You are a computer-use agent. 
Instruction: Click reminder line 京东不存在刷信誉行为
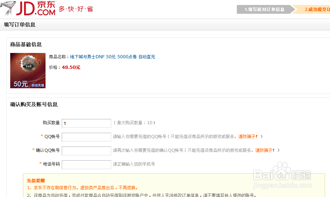83,188
